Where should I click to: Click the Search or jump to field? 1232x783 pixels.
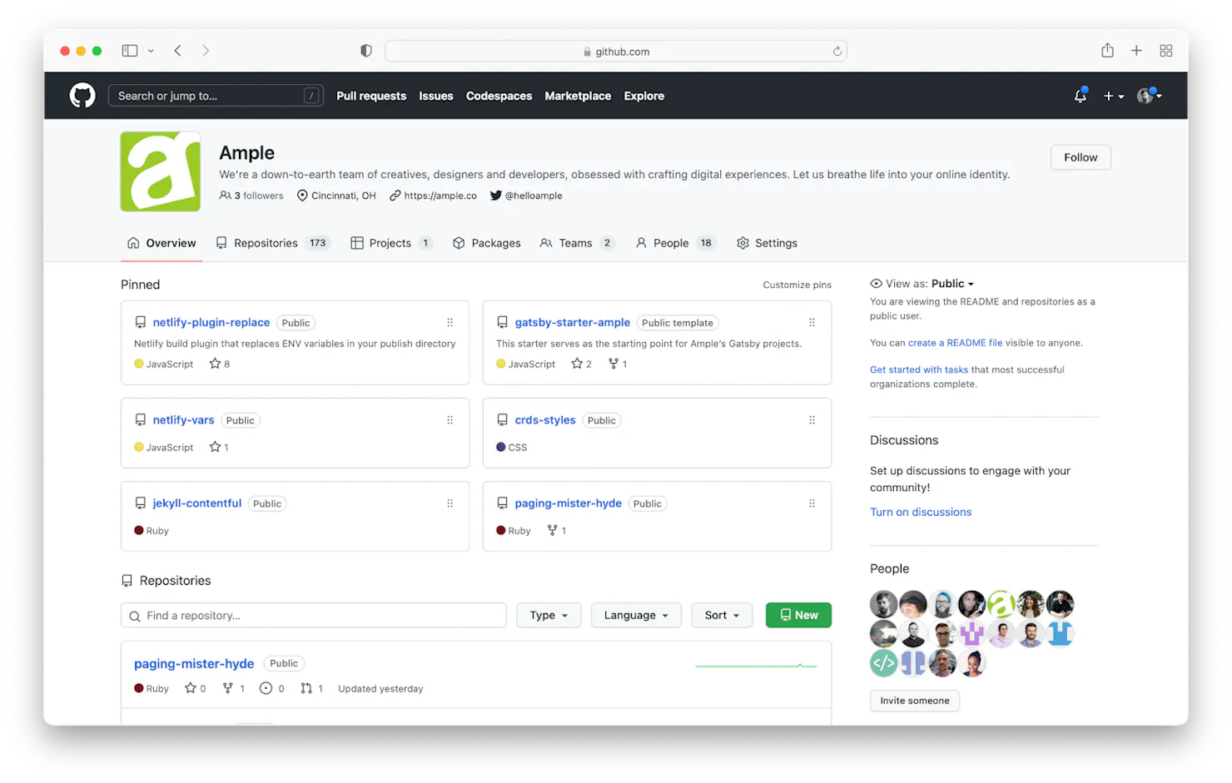(216, 96)
